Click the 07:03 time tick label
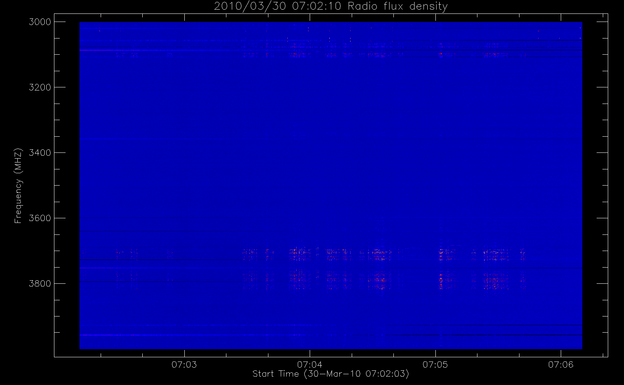 pyautogui.click(x=184, y=365)
